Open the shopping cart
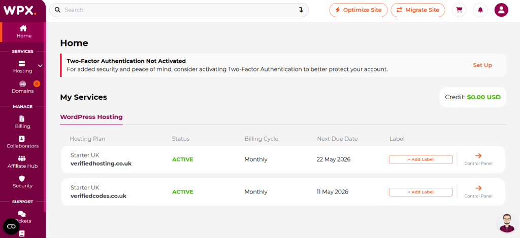 click(x=459, y=10)
